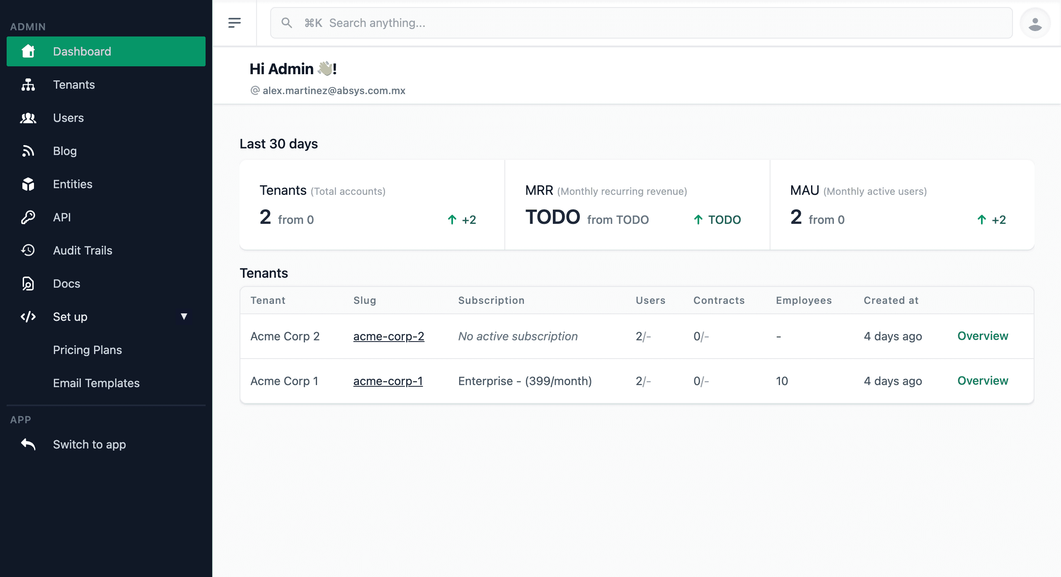Click the green up arrow in MAU card

[982, 220]
